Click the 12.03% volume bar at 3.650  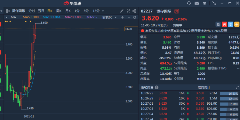pyautogui.click(x=229, y=99)
